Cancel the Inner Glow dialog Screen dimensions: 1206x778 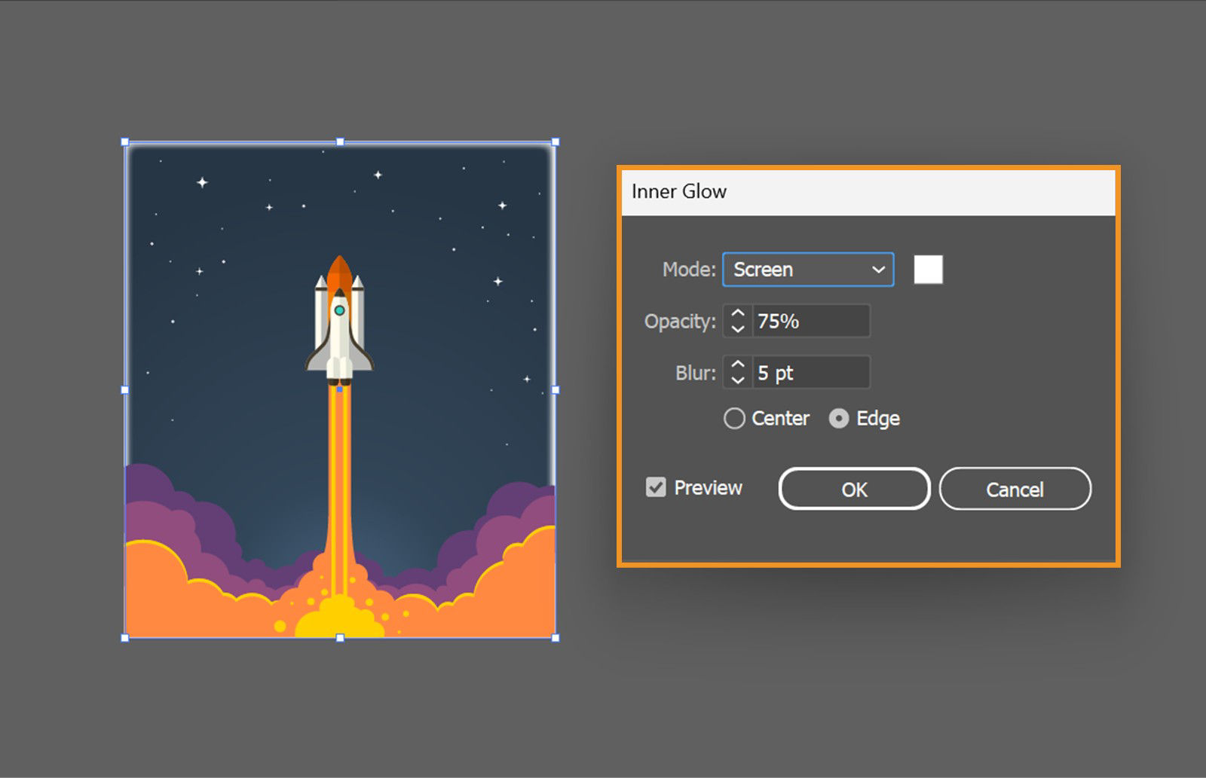pos(1015,489)
